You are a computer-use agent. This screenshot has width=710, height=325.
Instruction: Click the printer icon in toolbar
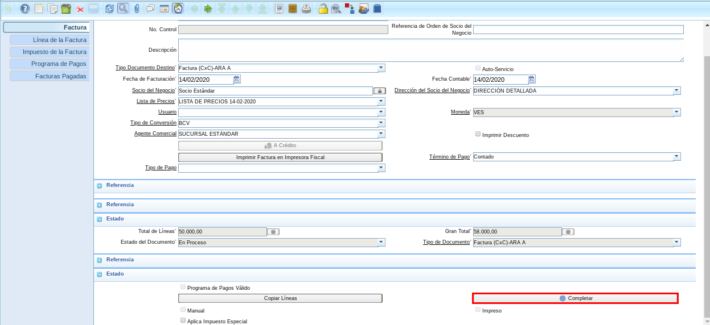(306, 9)
